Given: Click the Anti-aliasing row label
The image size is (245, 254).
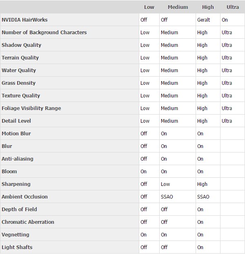Looking at the screenshot, I should [18, 159].
